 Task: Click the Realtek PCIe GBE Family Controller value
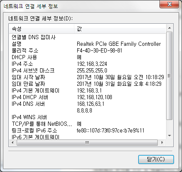click(119, 44)
